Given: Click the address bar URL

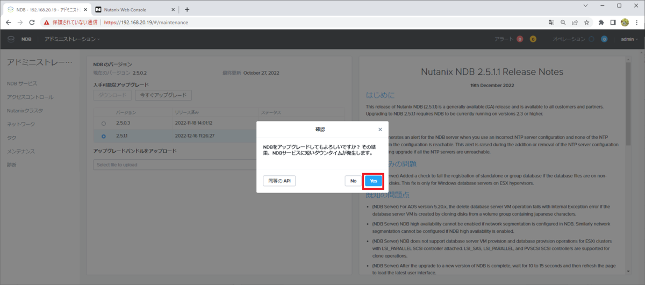Looking at the screenshot, I should click(146, 23).
